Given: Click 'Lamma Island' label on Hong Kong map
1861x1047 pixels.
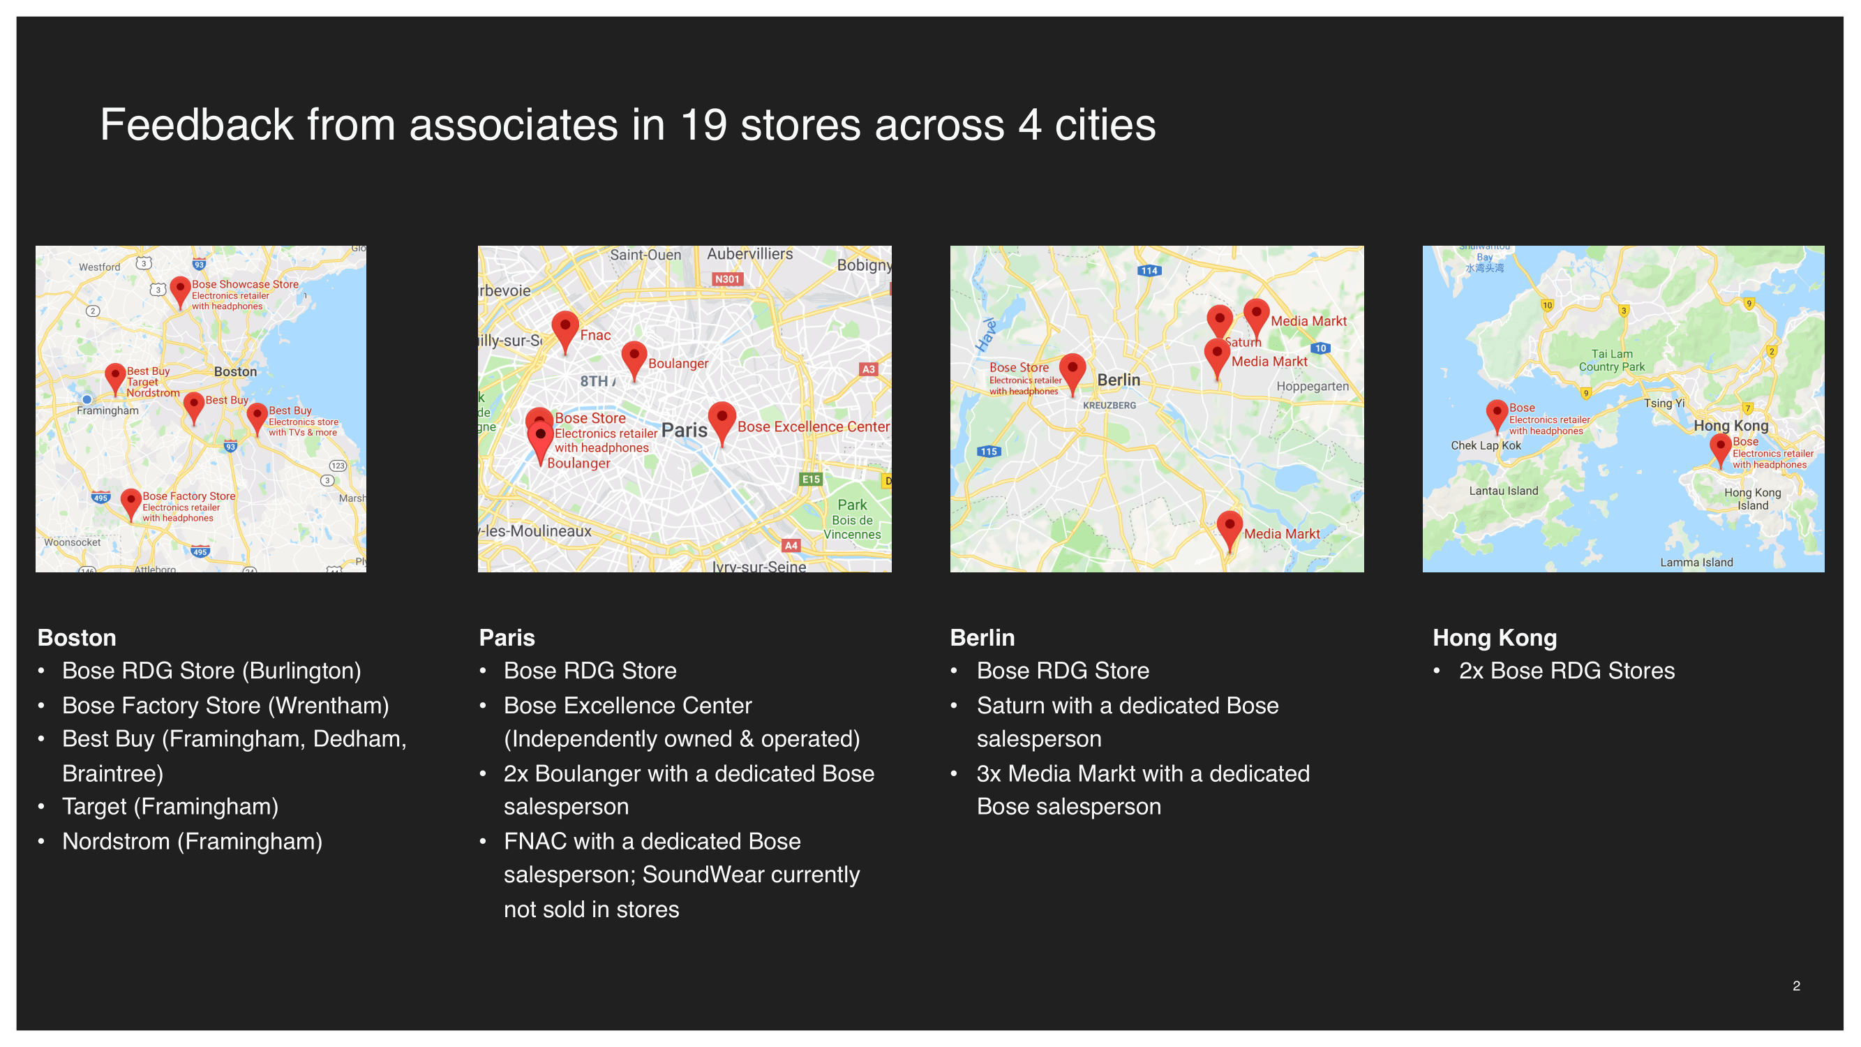Looking at the screenshot, I should (1696, 563).
